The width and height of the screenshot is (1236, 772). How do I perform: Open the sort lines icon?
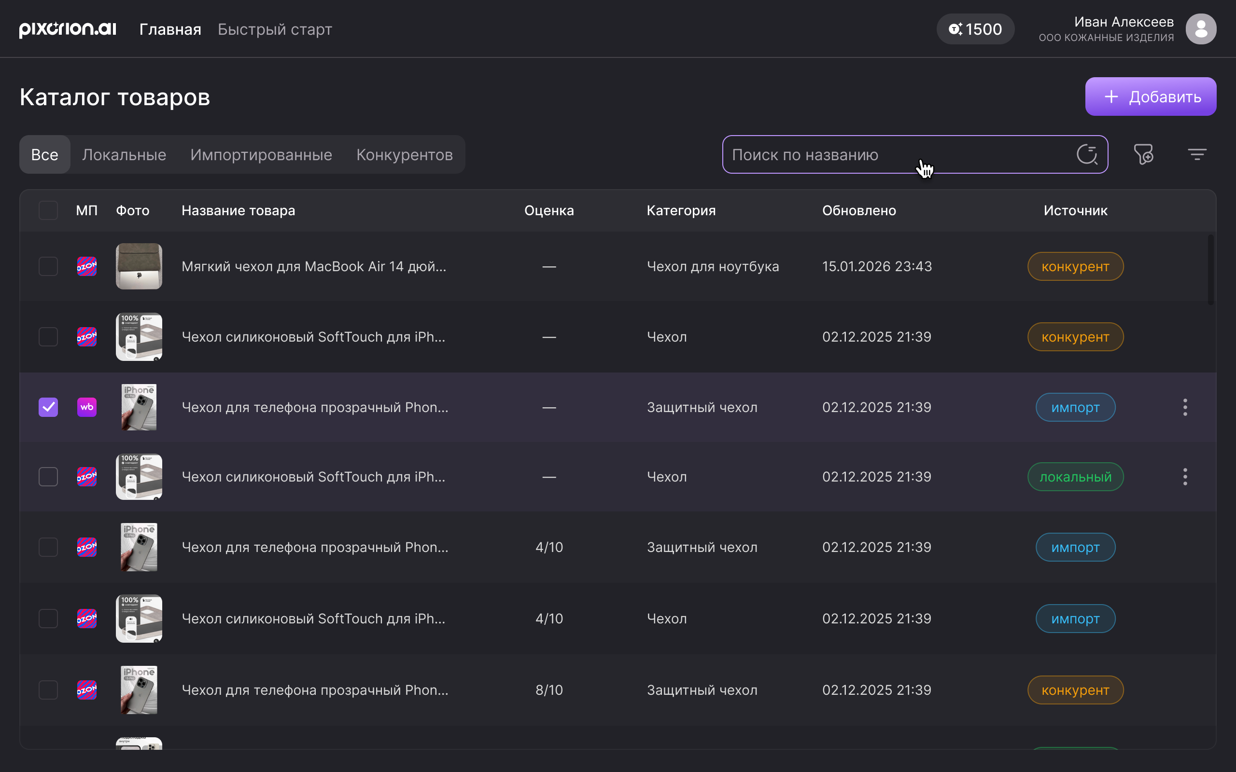tap(1197, 154)
